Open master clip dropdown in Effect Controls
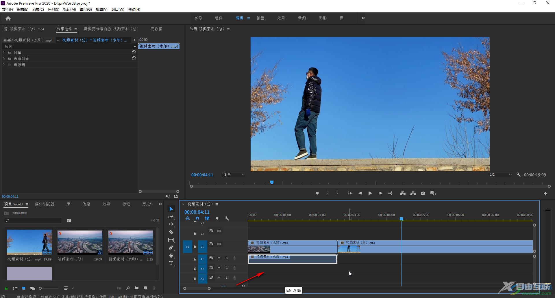 tap(58, 40)
